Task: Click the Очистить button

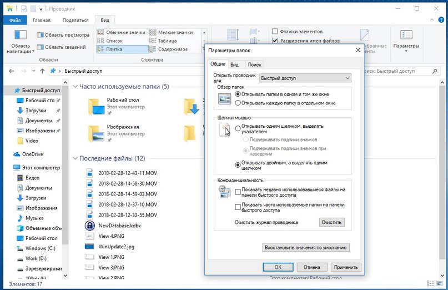Action: [x=331, y=222]
